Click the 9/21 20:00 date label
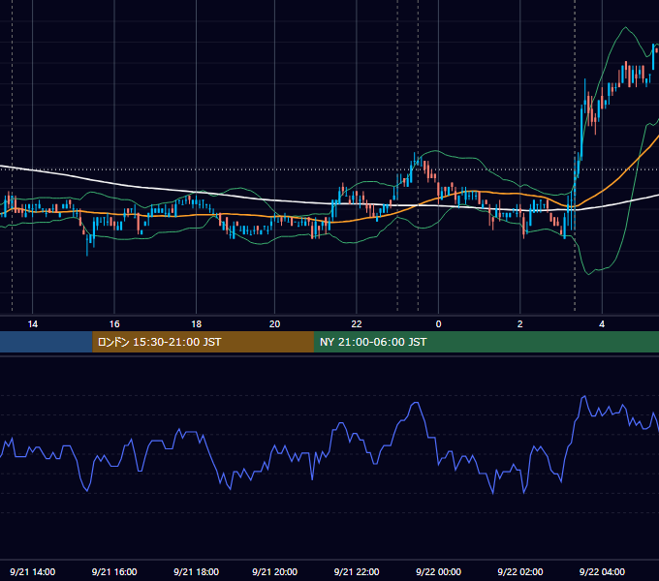 point(274,571)
